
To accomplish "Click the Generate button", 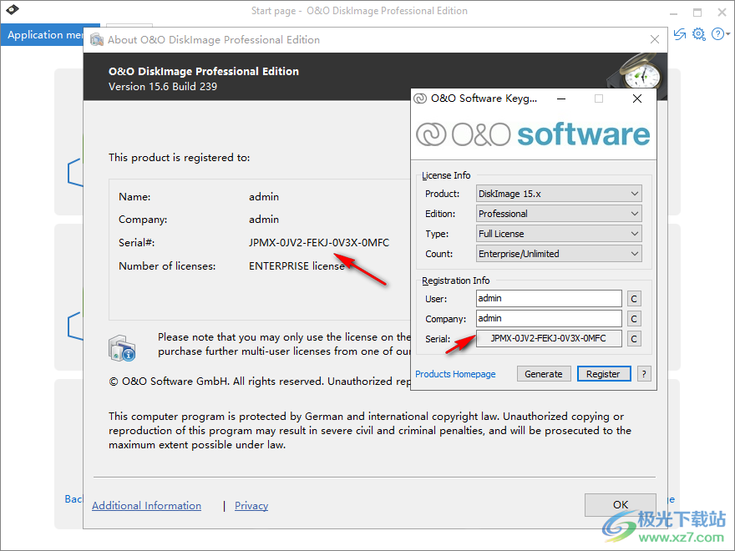I will [544, 373].
